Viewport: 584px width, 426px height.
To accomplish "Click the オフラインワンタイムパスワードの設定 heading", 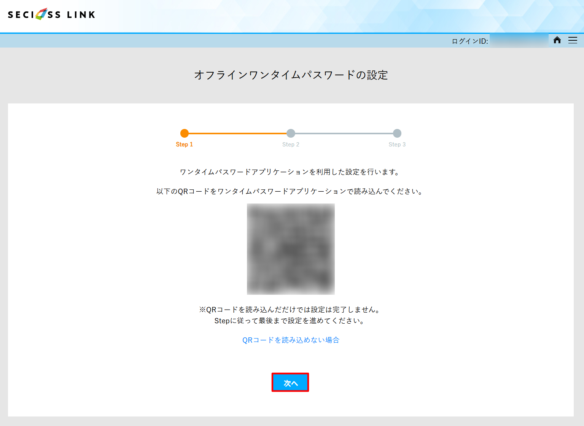I will [x=291, y=75].
